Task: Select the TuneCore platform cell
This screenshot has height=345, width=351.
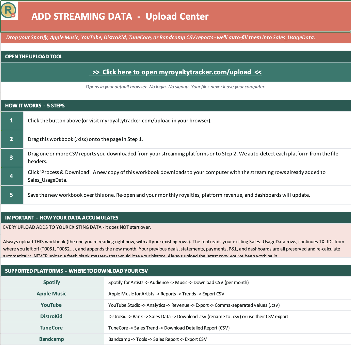Action: point(52,328)
